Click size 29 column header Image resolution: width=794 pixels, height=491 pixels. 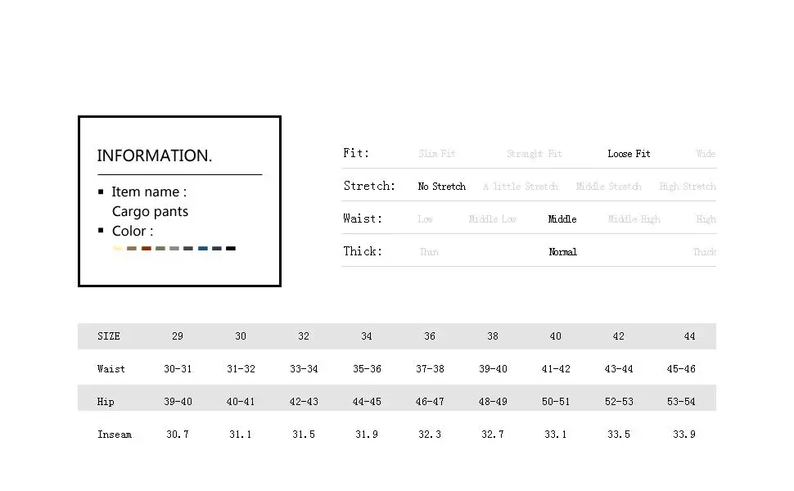coord(178,336)
